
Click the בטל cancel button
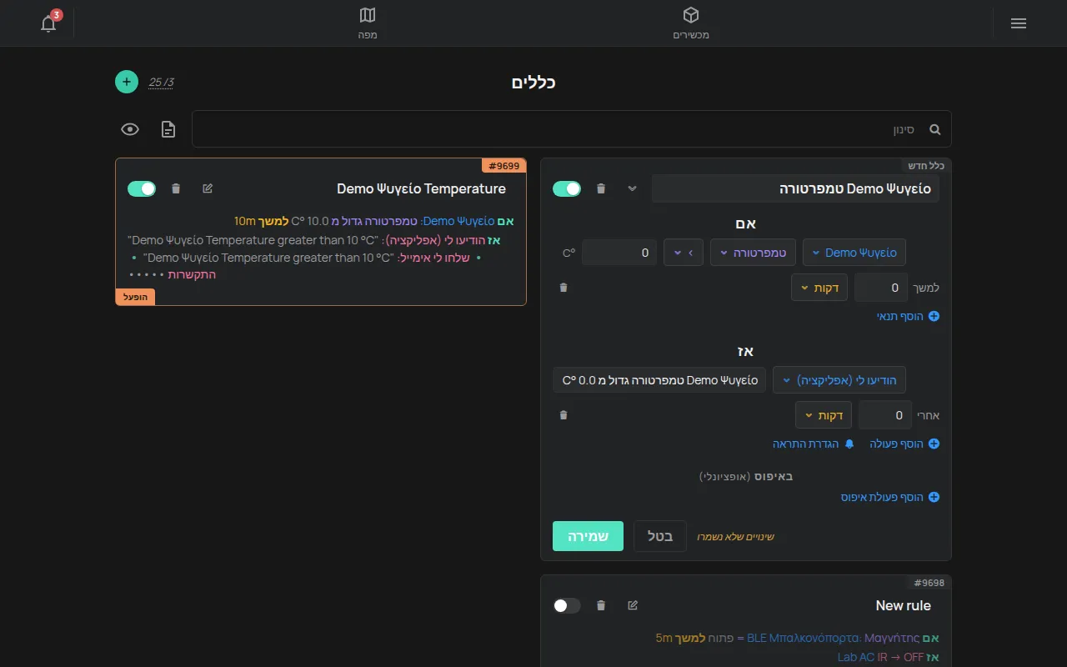[x=660, y=536]
